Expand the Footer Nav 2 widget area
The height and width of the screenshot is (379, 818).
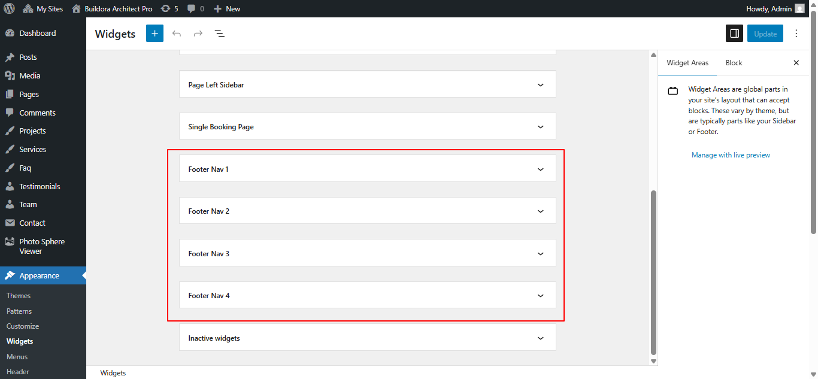[367, 211]
